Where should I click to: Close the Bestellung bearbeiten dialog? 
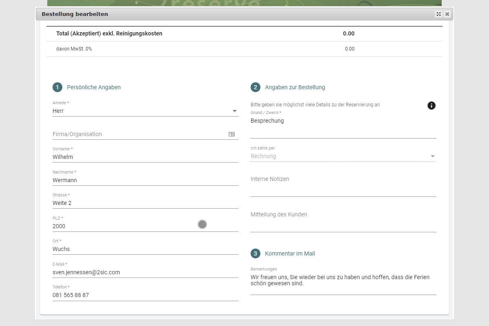[447, 14]
